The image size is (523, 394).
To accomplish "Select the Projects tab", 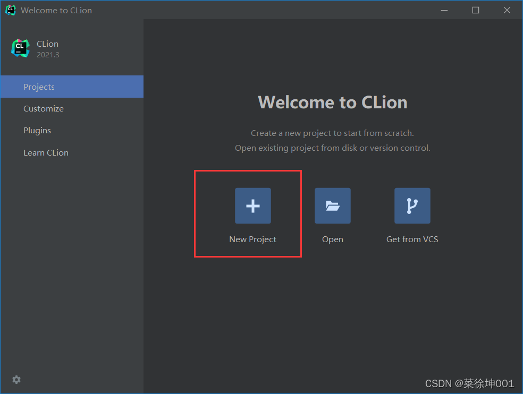I will tap(72, 87).
